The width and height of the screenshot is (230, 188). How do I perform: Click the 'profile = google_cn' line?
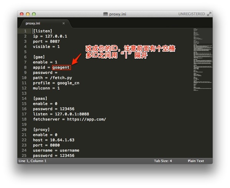(x=56, y=83)
